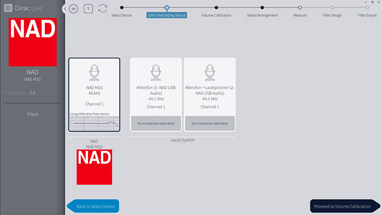This screenshot has height=215, width=382.
Task: Click the help question mark icon
Action: coord(88,9)
